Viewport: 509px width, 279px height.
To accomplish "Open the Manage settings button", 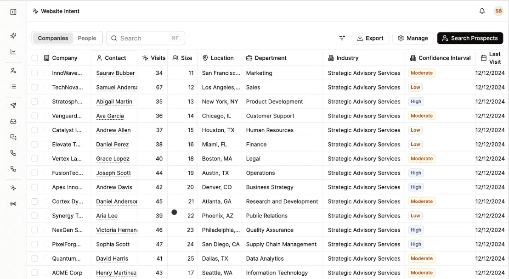I will click(x=413, y=38).
